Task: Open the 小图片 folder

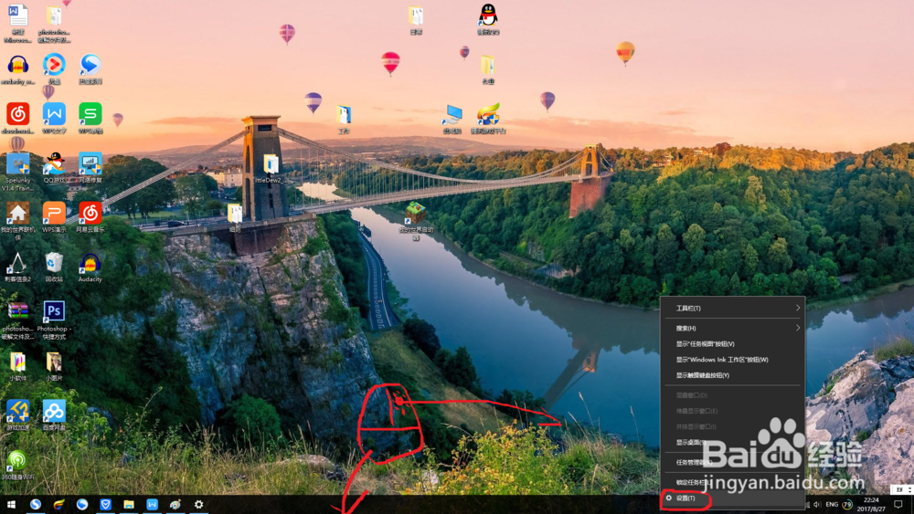Action: click(x=54, y=367)
